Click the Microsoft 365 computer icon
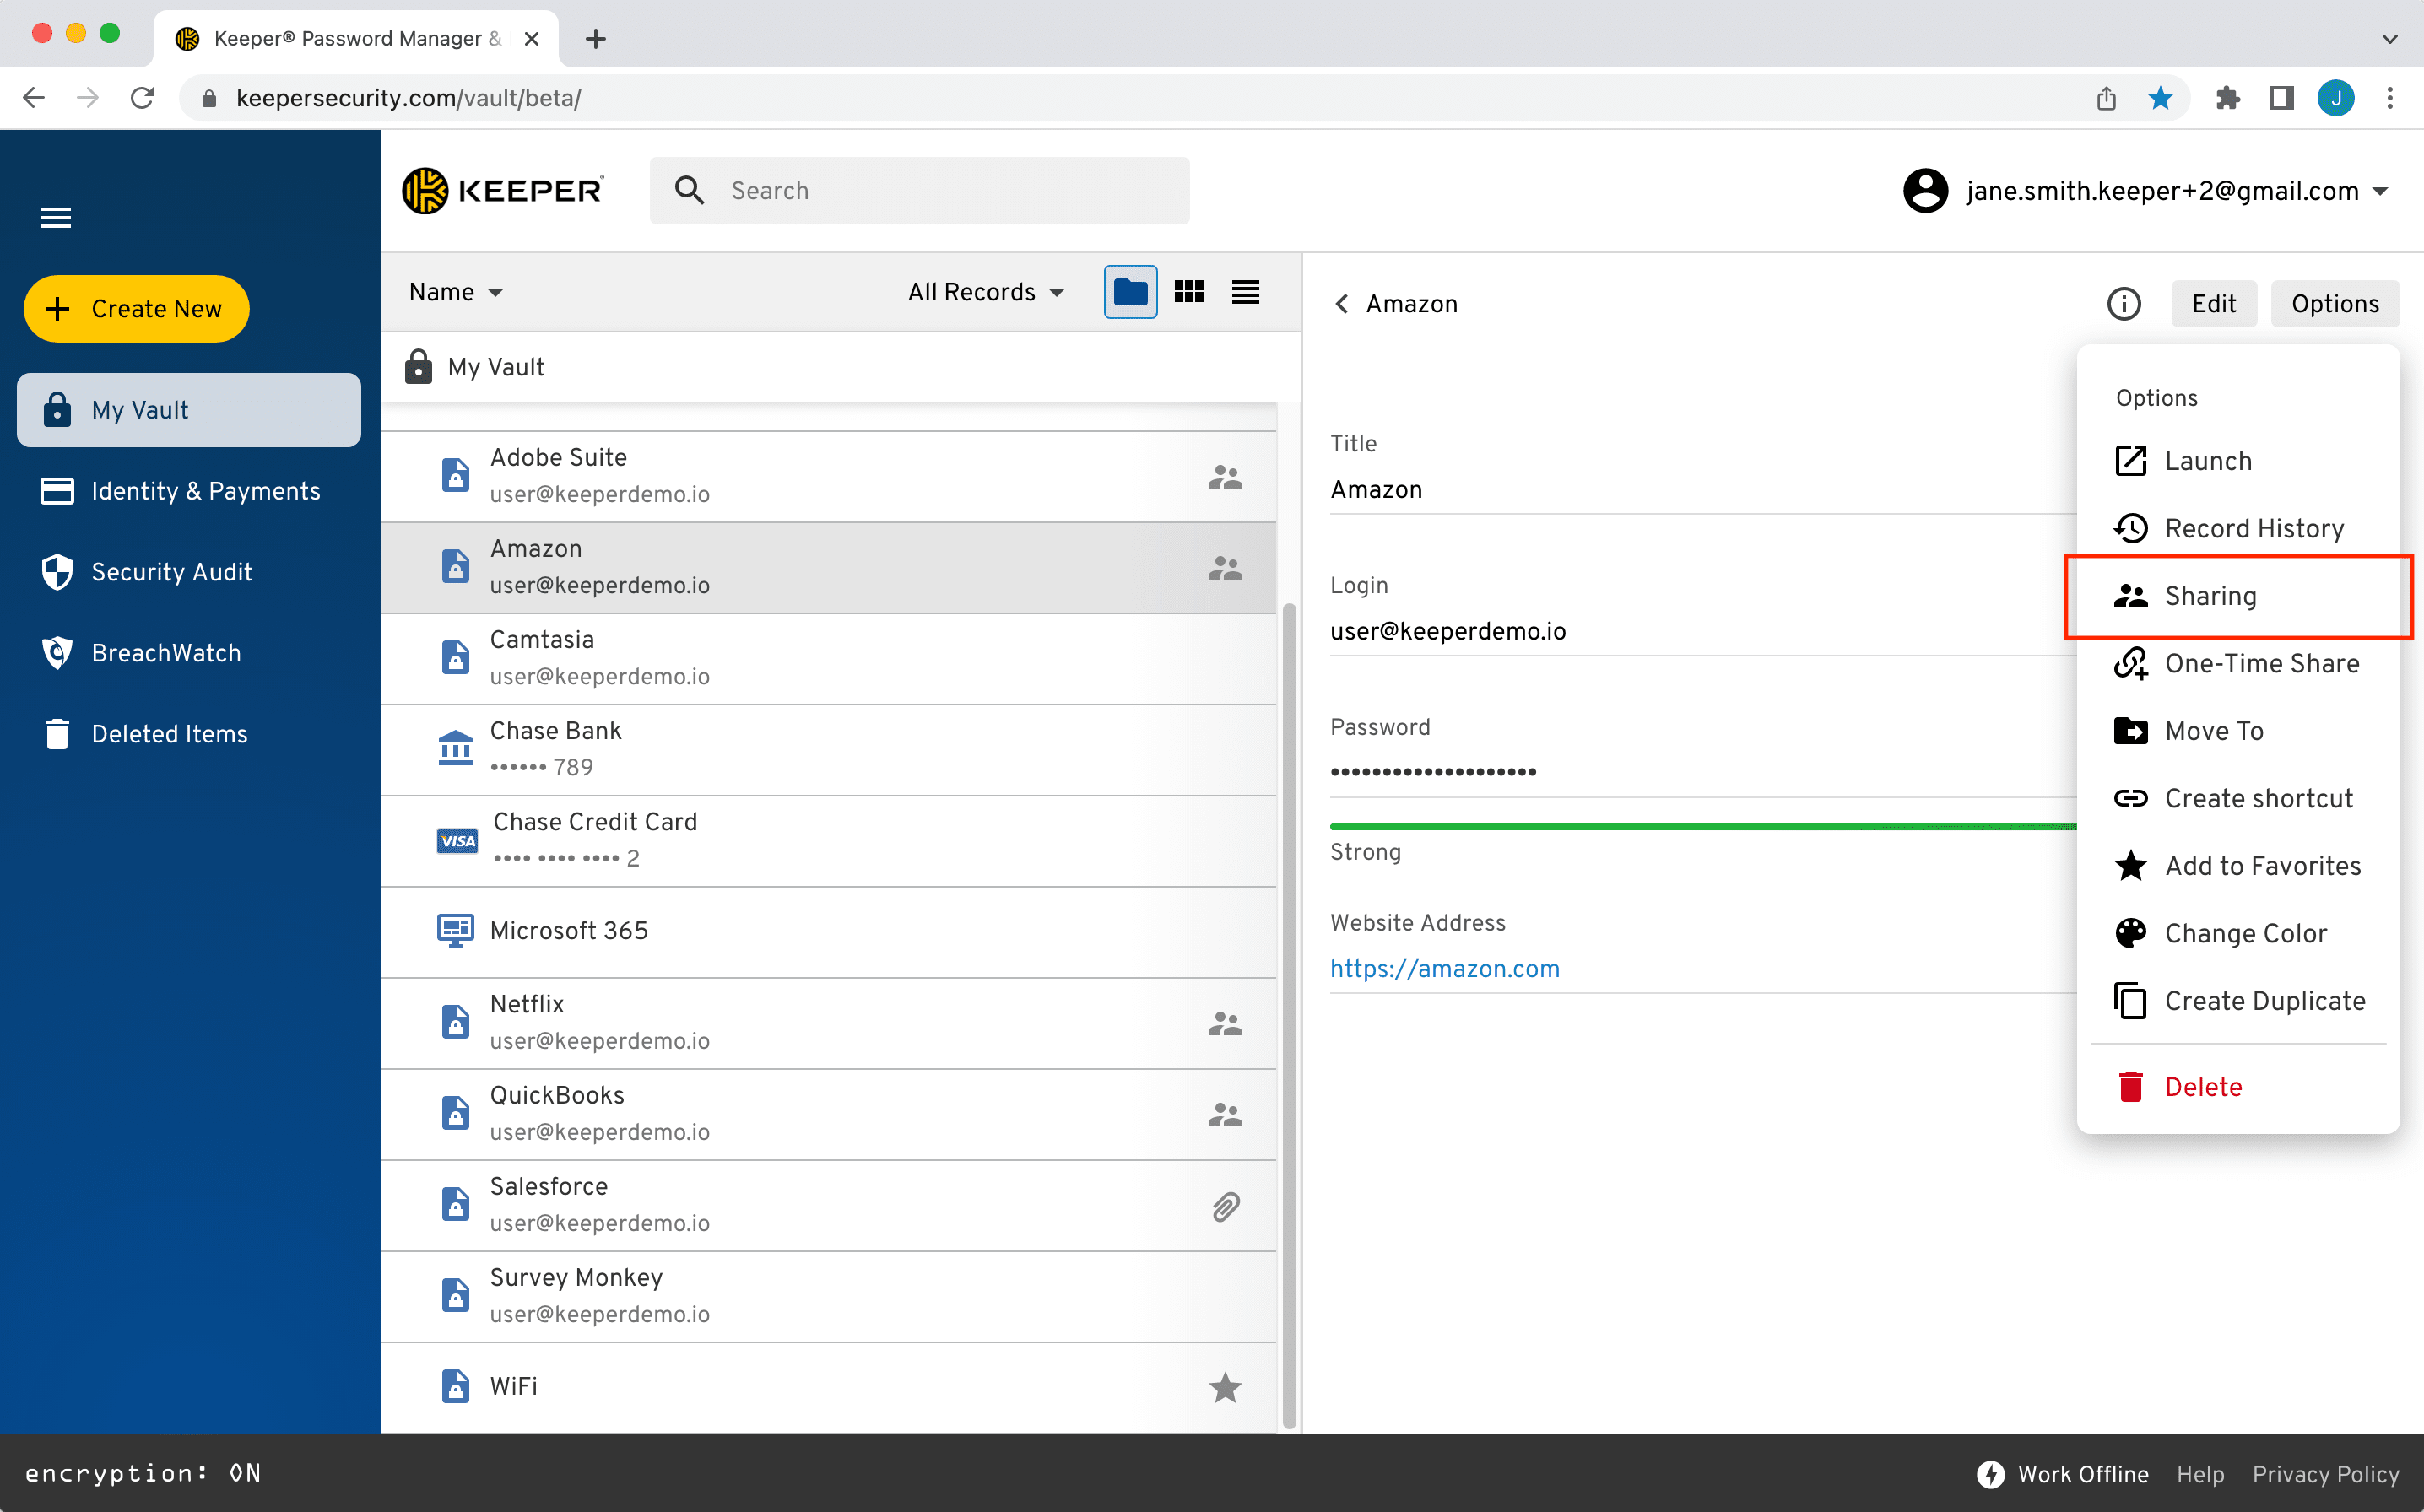 pyautogui.click(x=455, y=931)
